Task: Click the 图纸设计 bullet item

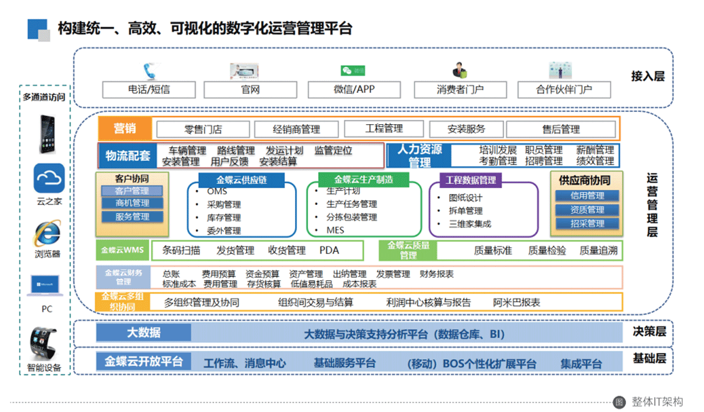Action: pyautogui.click(x=465, y=198)
